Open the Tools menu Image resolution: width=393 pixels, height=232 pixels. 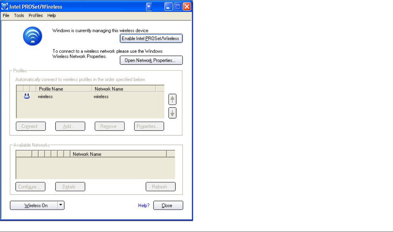[19, 16]
